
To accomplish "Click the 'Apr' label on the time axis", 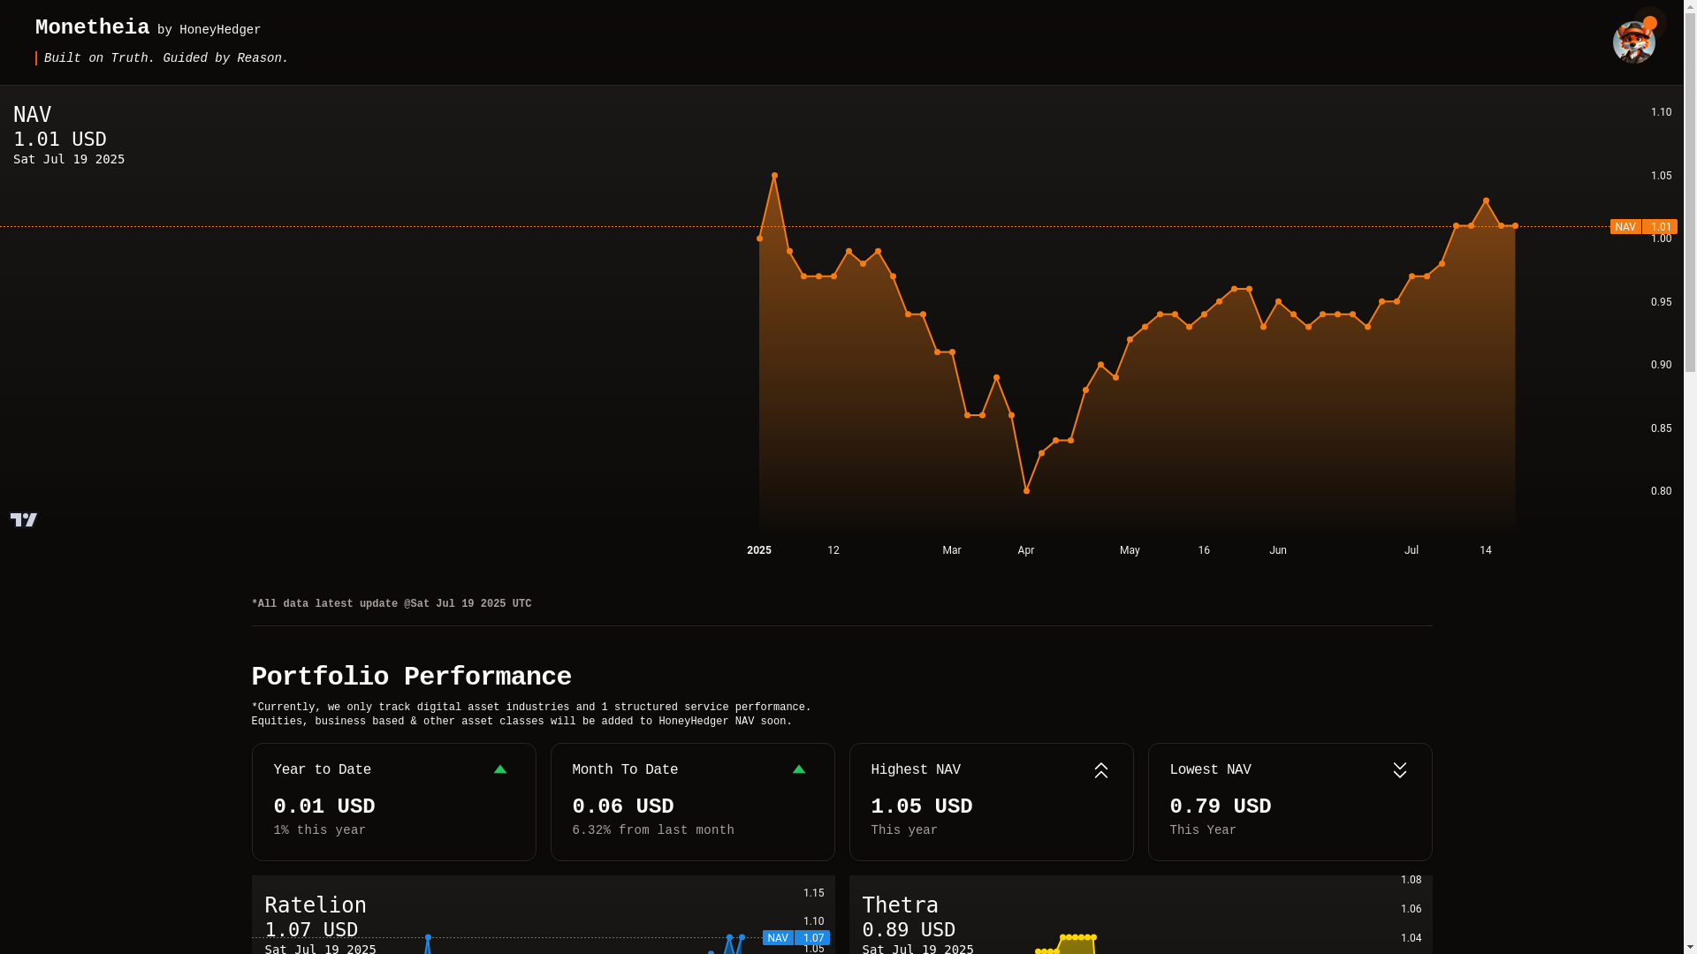I will tap(1026, 550).
